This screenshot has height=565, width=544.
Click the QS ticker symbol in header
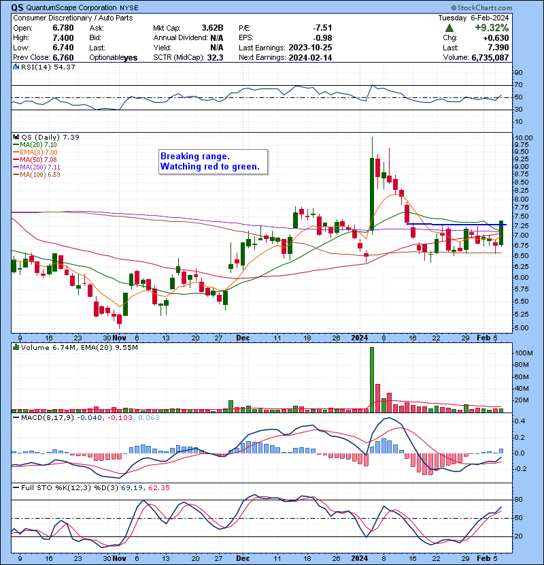[x=17, y=7]
